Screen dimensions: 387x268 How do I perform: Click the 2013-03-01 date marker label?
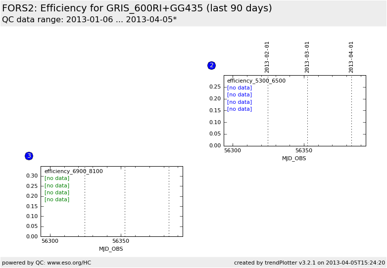307,57
